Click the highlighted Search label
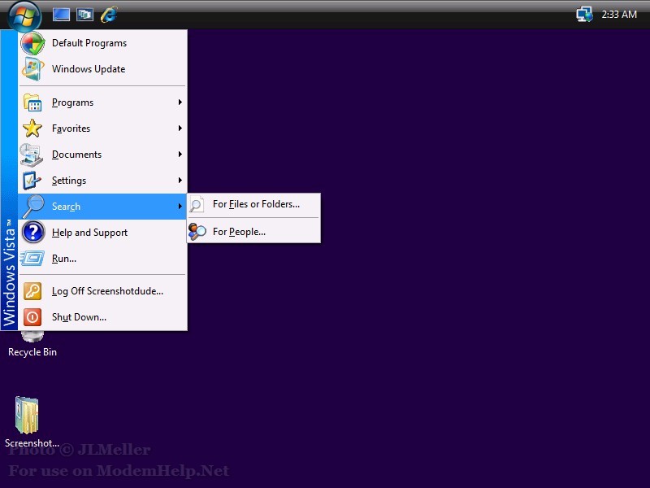Screen dimensions: 650x488 point(66,207)
